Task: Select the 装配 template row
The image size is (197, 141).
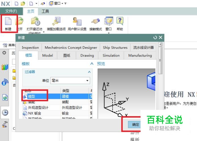Action: point(57,102)
